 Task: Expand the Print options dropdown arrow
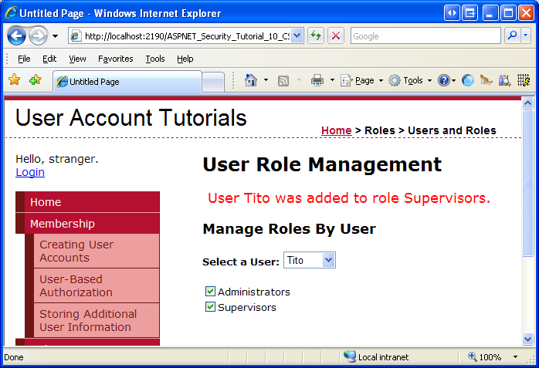pyautogui.click(x=332, y=80)
